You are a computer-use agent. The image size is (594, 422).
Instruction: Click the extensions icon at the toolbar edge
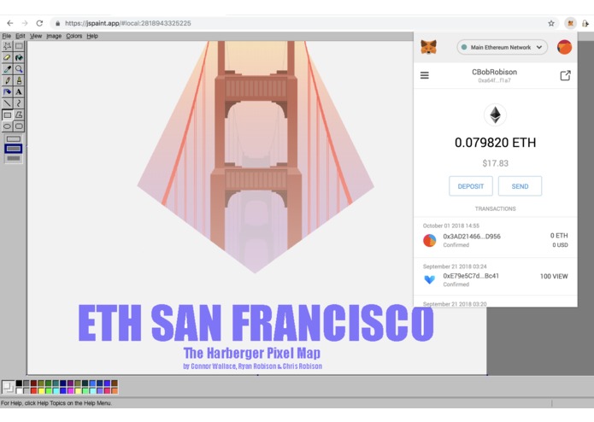point(585,23)
